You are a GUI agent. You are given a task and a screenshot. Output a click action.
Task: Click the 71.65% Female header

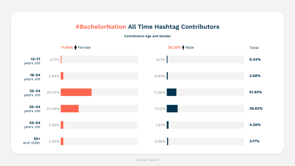click(x=76, y=48)
